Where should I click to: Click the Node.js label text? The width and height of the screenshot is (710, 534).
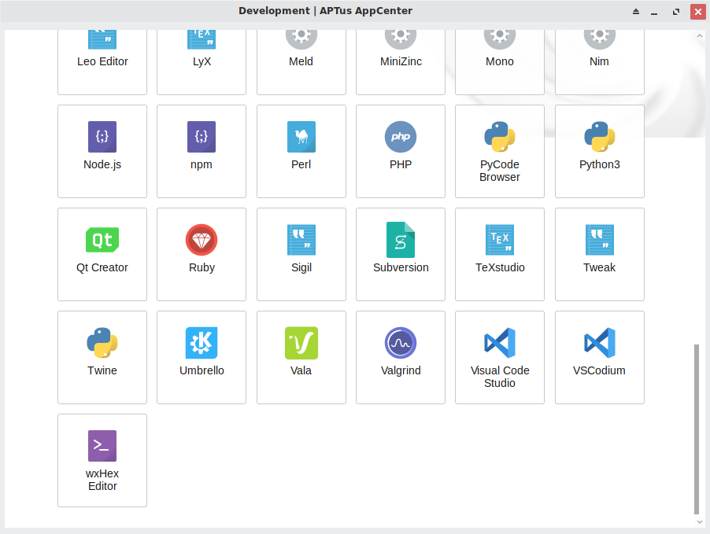click(x=102, y=164)
